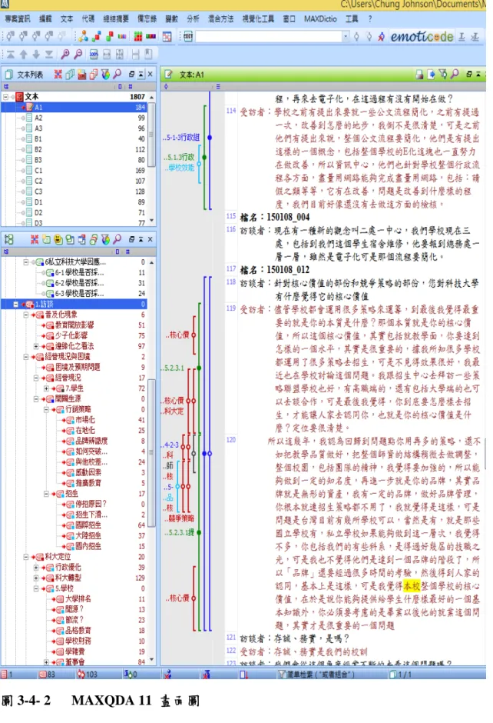Open the 分析 menu
The height and width of the screenshot is (723, 493).
[193, 19]
